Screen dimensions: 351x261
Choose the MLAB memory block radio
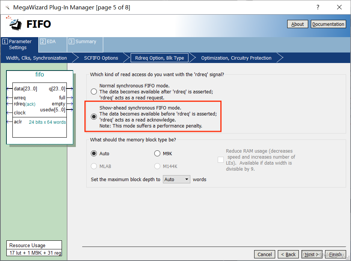(x=94, y=166)
